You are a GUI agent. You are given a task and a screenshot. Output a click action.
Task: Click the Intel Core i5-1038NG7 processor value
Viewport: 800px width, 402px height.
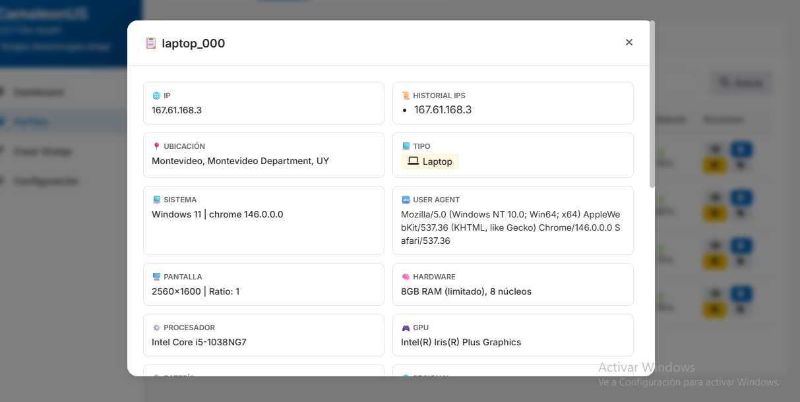coord(199,342)
